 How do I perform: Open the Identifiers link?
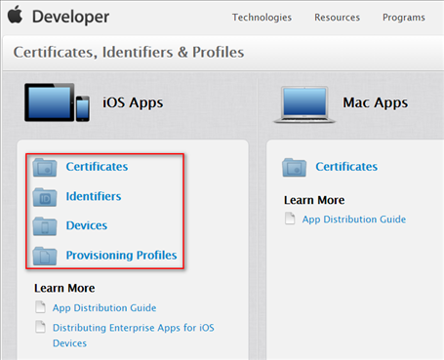pos(94,196)
